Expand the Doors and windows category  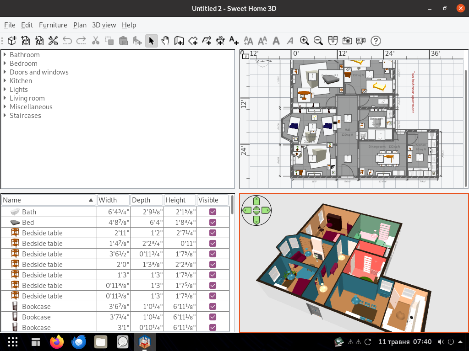click(5, 72)
